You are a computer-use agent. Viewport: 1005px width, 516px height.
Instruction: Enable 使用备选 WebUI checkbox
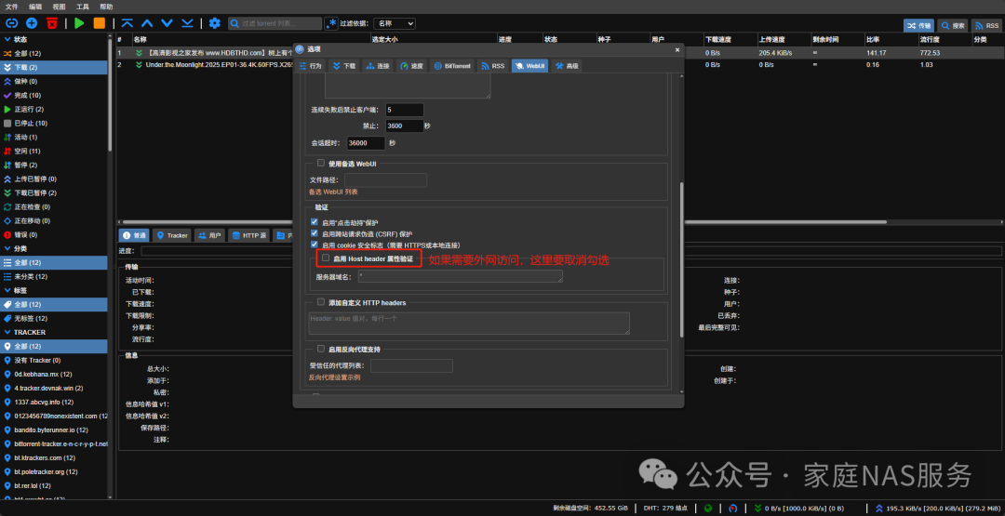[321, 164]
